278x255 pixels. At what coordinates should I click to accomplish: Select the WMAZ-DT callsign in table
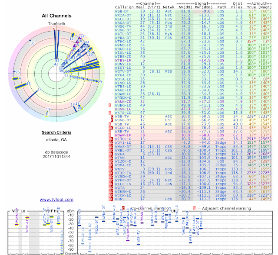[x=123, y=146]
